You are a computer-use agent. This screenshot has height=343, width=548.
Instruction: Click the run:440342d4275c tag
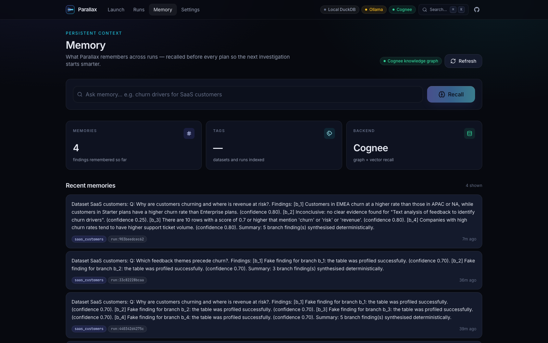[127, 329]
